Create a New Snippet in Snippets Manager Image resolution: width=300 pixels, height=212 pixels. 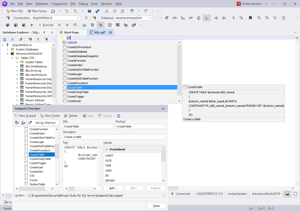[25, 115]
